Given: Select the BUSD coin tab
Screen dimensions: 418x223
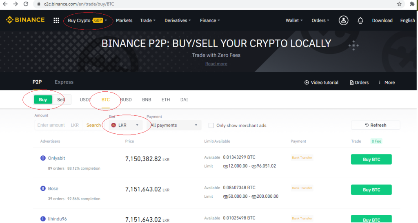Looking at the screenshot, I should coord(126,99).
